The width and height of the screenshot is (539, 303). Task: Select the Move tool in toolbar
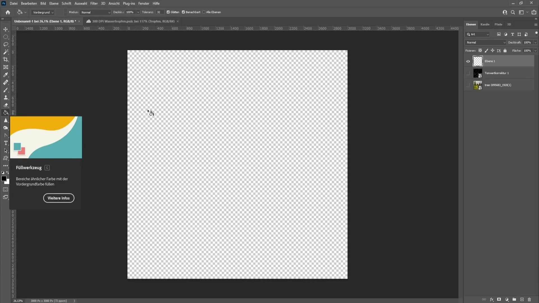point(6,29)
